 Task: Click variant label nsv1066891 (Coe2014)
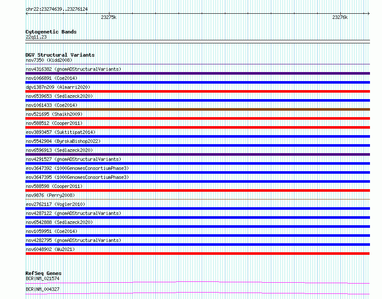(x=52, y=78)
